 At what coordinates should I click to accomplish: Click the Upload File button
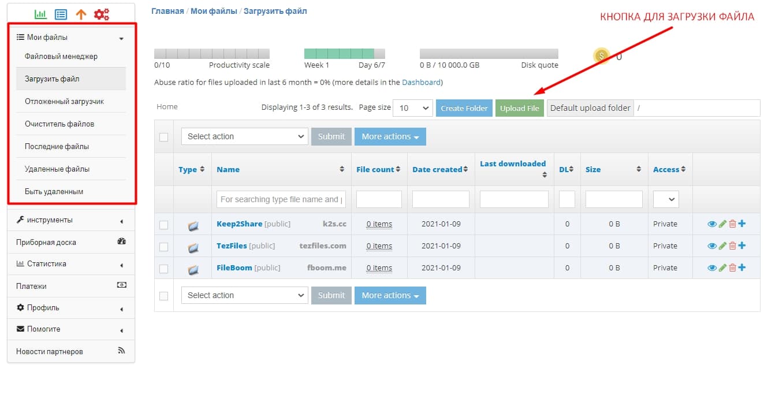pos(520,108)
